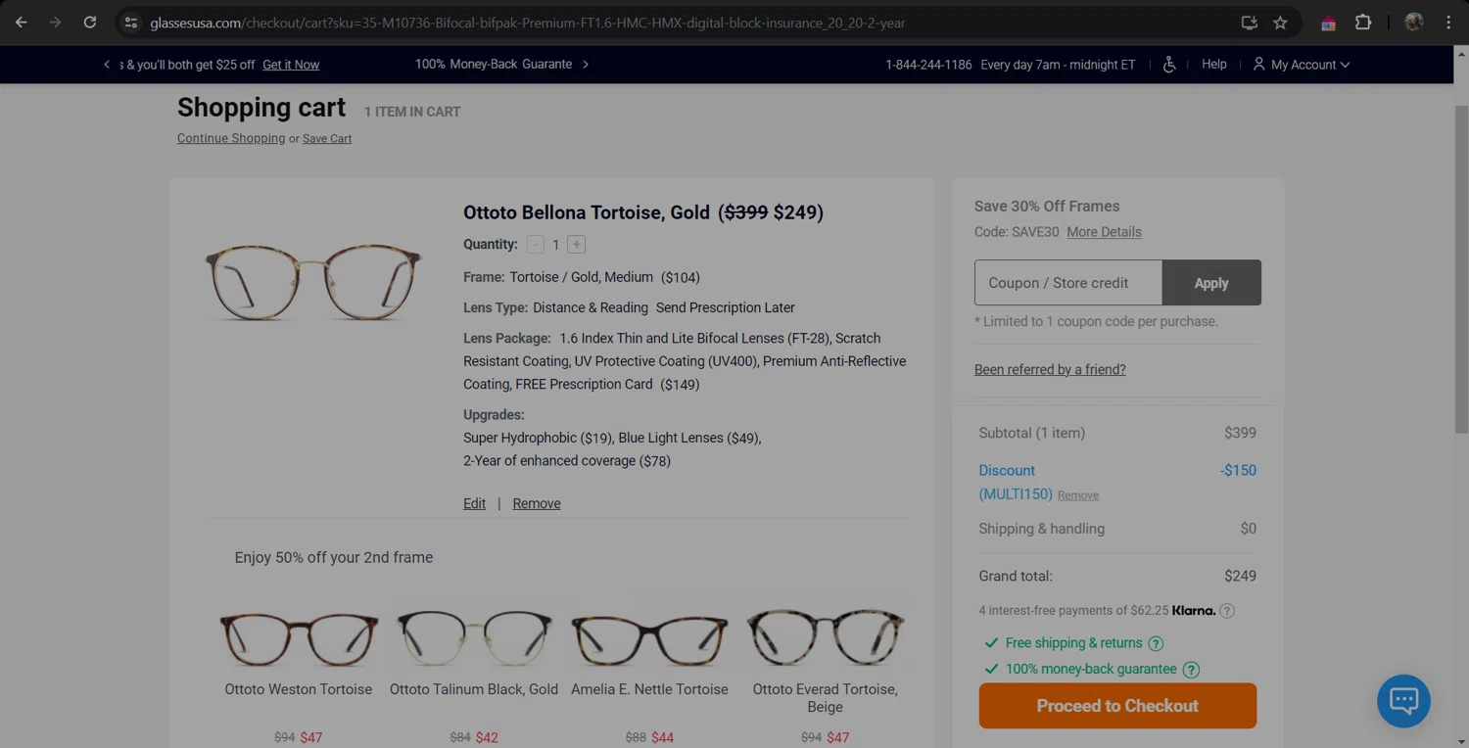The height and width of the screenshot is (748, 1469).
Task: Click Save 30% Off Frames heading
Action: pos(1047,207)
